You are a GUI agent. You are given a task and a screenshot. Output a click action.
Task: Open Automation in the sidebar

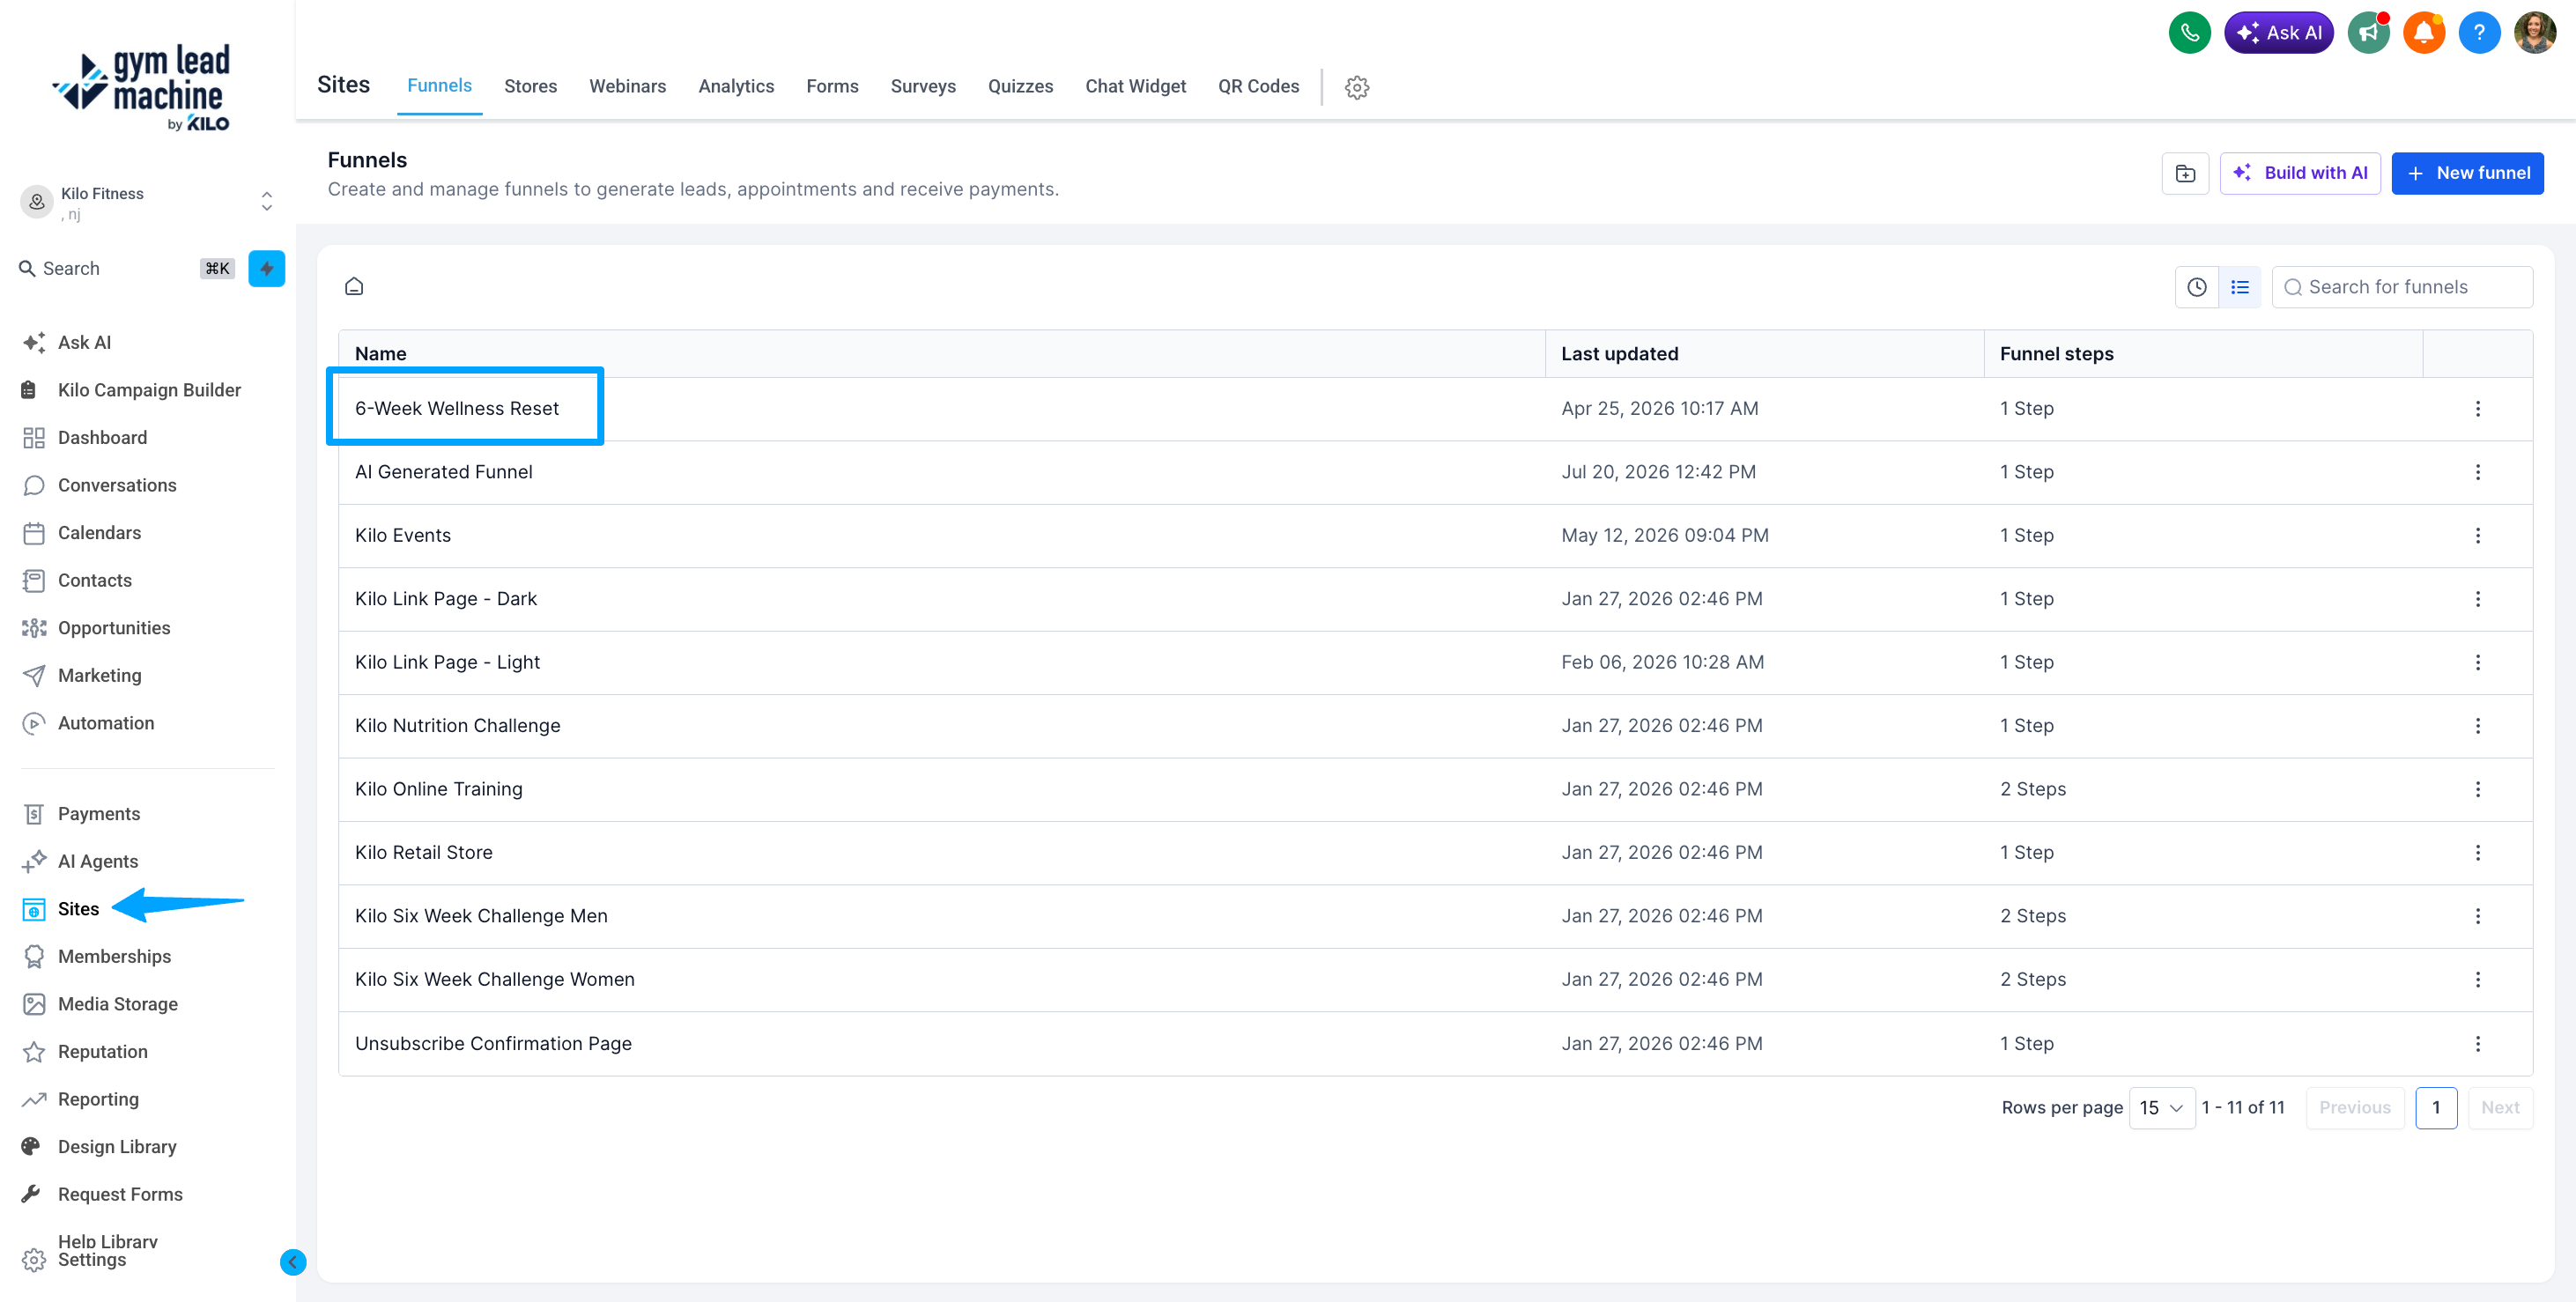[x=106, y=723]
